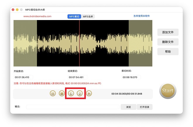Set cut end with right bracket icon

80,94
